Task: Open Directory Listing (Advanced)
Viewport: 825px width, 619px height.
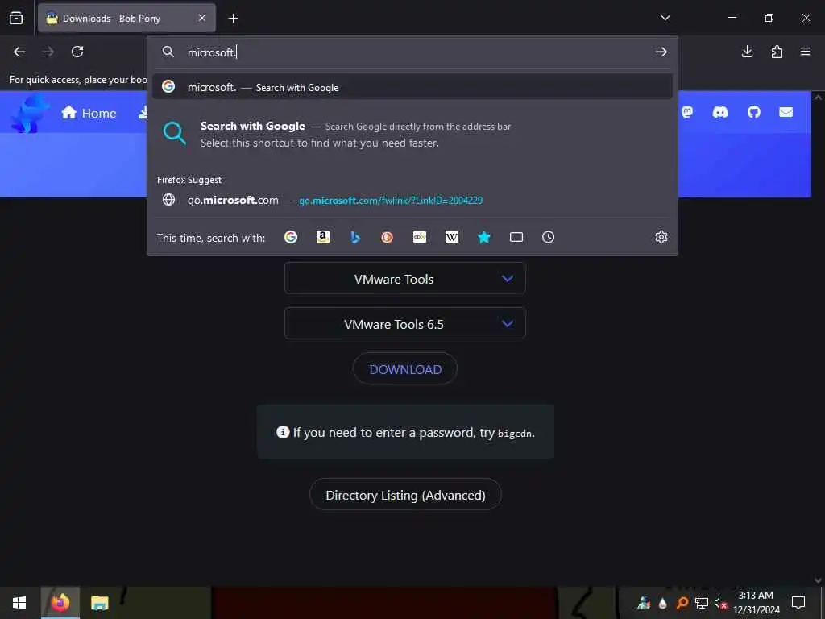Action: pyautogui.click(x=405, y=495)
